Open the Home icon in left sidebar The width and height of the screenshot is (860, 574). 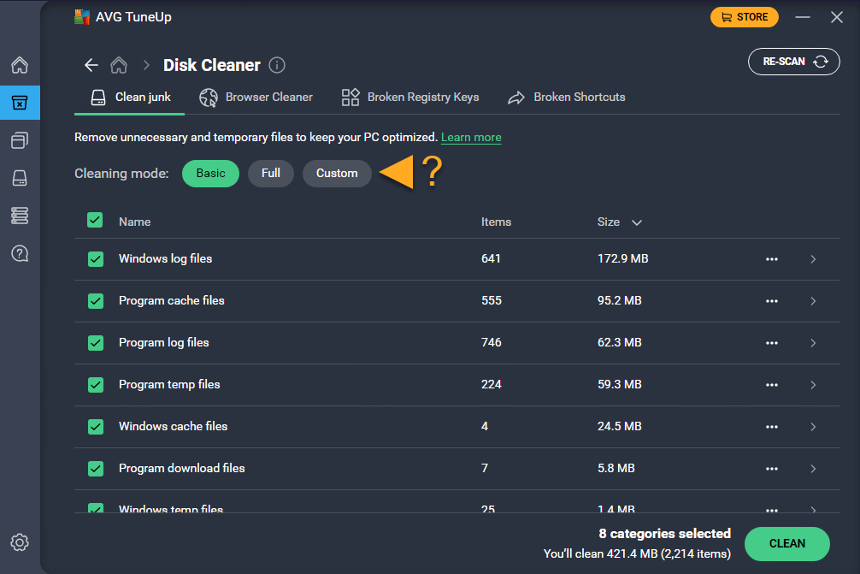(19, 66)
